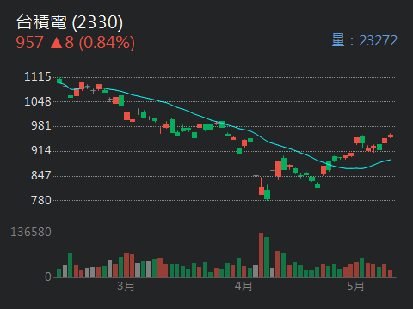Click the tallest red volume bar in April
This screenshot has height=309, width=413.
coord(261,255)
